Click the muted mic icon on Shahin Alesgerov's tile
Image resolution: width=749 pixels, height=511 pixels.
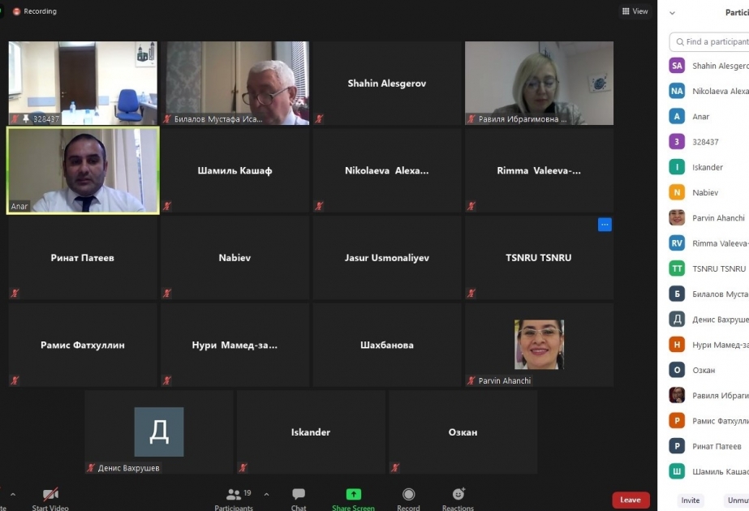[319, 118]
